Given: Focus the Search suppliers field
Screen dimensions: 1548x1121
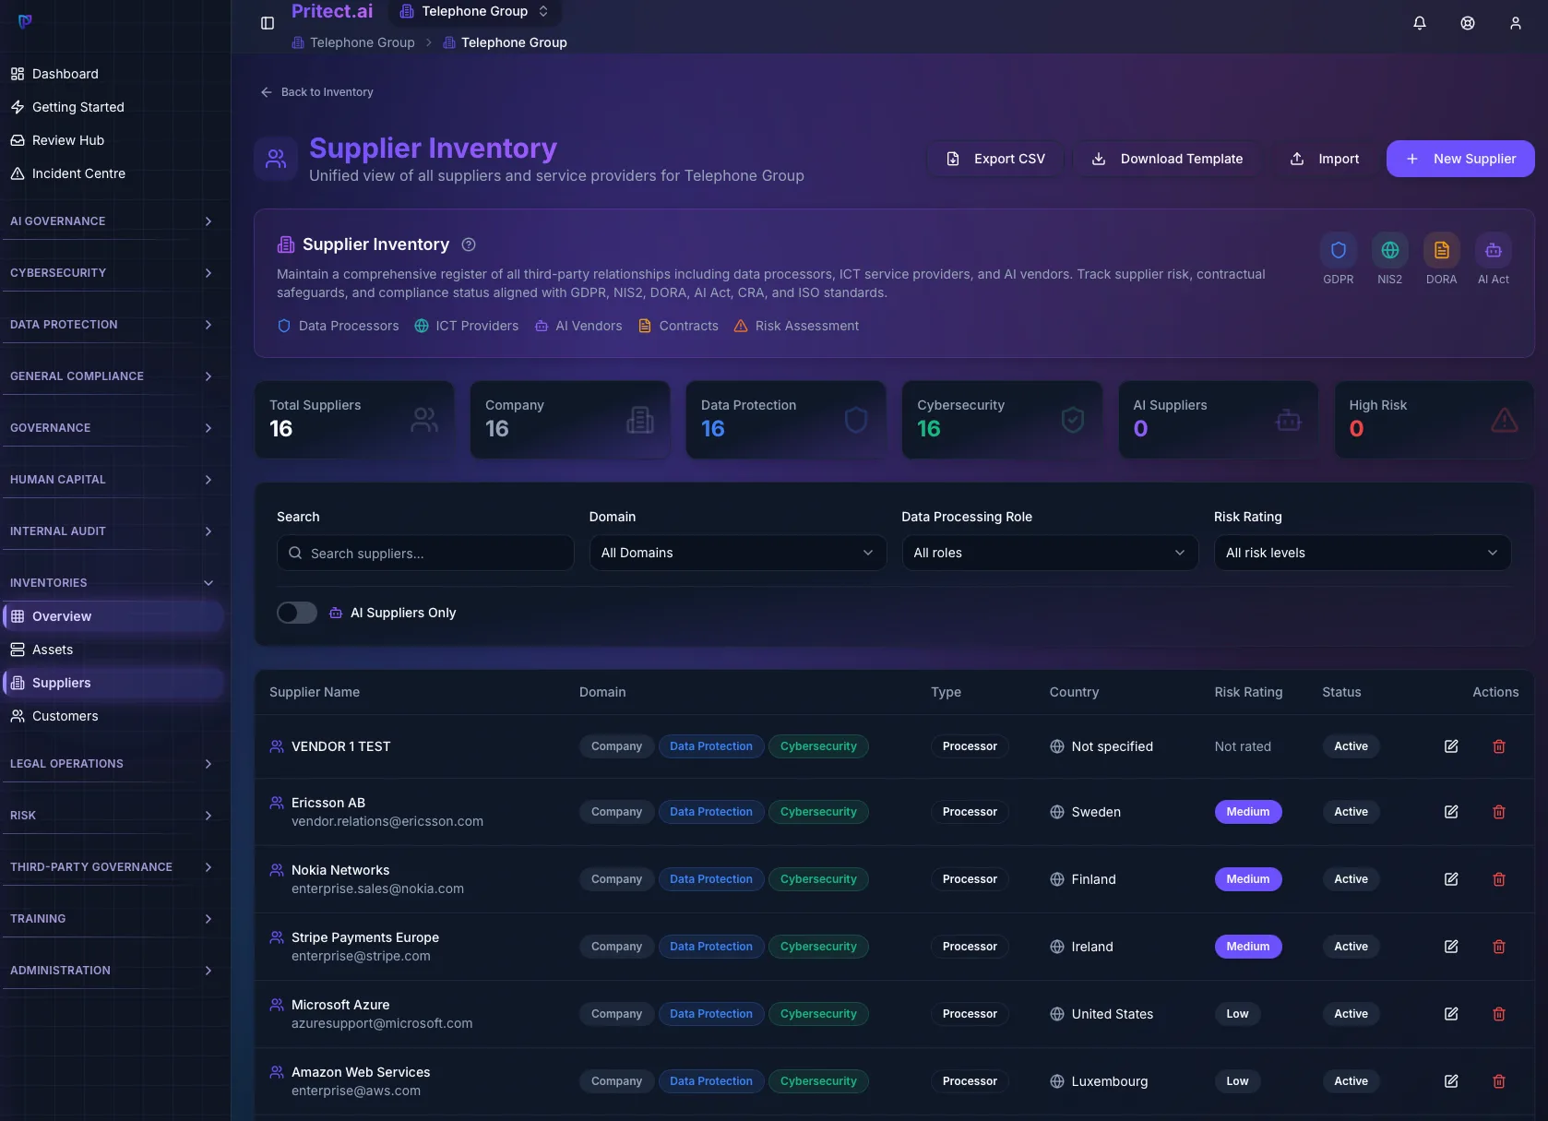Looking at the screenshot, I should point(425,553).
